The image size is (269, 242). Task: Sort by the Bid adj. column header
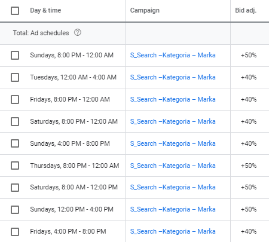point(246,10)
